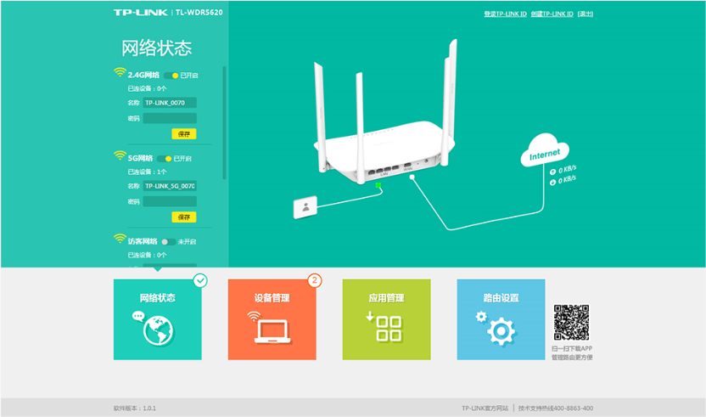Click the 2.4G network Wi-Fi icon
The width and height of the screenshot is (706, 417).
[120, 74]
